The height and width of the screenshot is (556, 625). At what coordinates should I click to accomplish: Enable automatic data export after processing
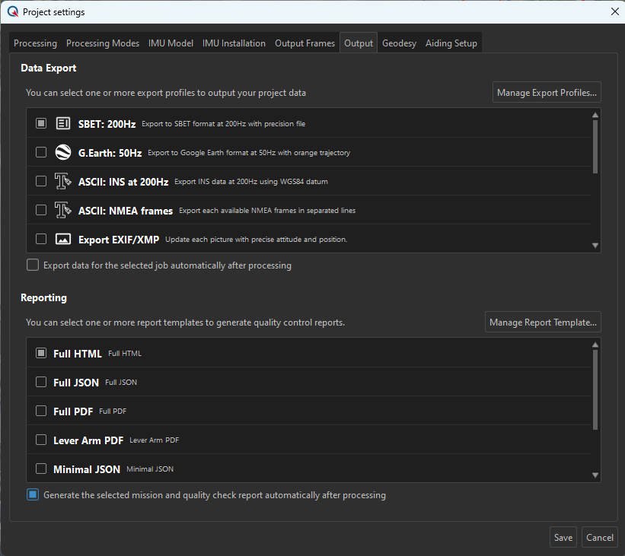pos(33,265)
